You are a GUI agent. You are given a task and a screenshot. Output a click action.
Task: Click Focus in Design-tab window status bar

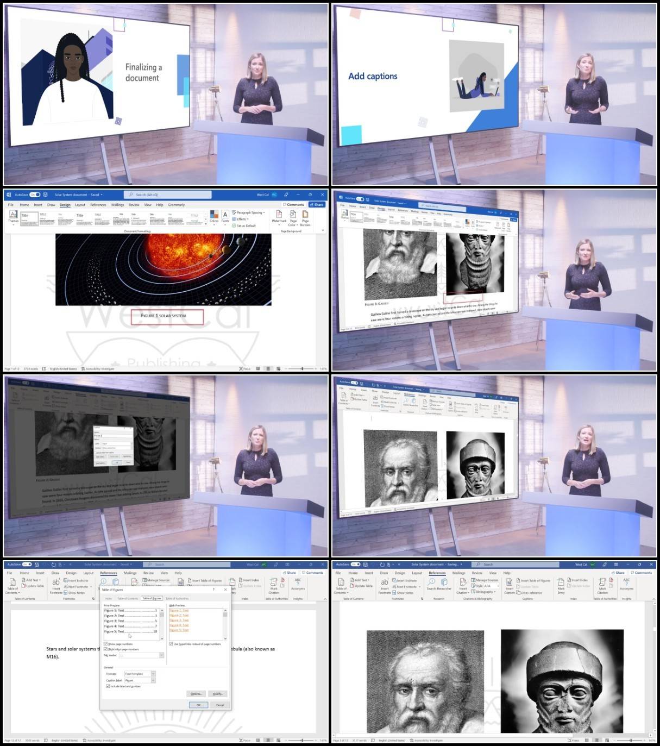point(244,368)
